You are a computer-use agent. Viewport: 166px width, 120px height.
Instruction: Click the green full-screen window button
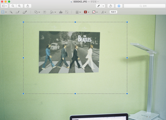(x=9, y=2)
